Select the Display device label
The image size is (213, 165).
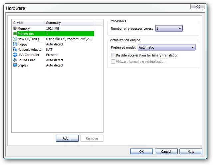tap(23, 65)
